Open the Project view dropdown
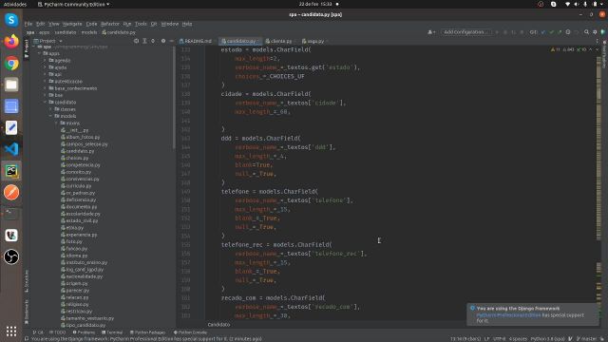Screen dimensions: 608x342 pos(48,41)
